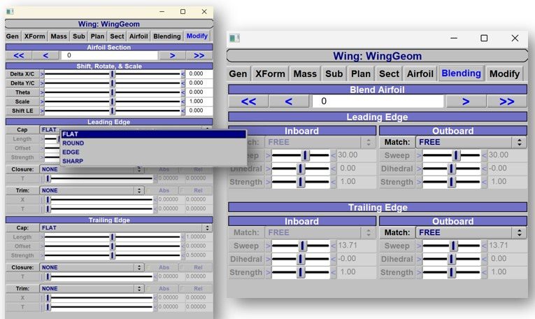Toggle Rel for Trailing Edge Trim
The height and width of the screenshot is (319, 535).
point(198,288)
